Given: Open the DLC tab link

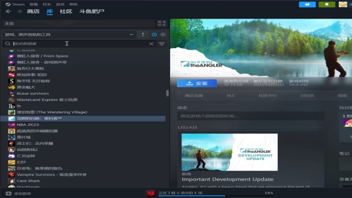Looking at the screenshot, I should [x=231, y=95].
